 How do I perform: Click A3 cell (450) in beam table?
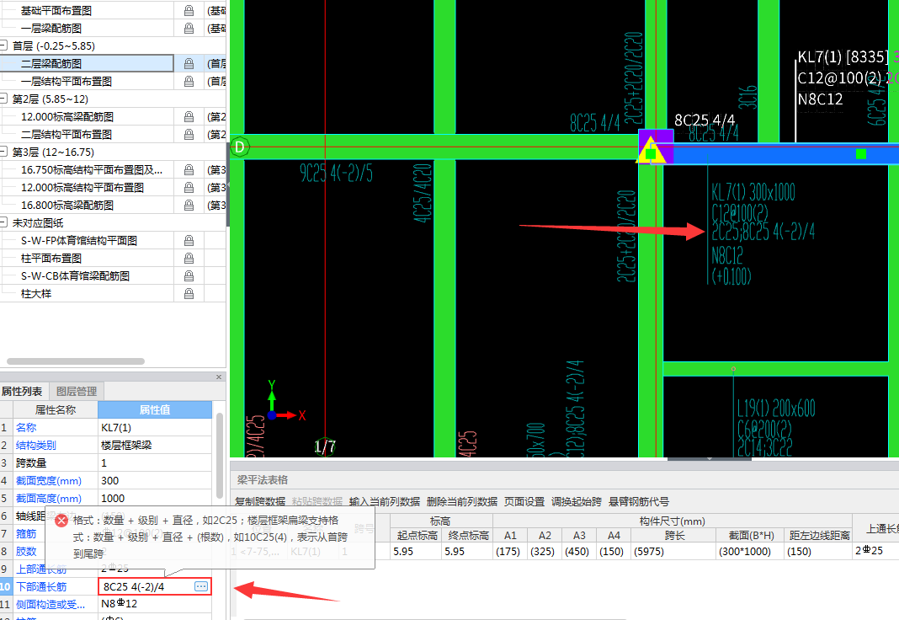pos(579,551)
